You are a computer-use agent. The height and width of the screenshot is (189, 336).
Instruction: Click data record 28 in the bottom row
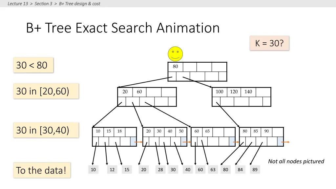(x=160, y=170)
